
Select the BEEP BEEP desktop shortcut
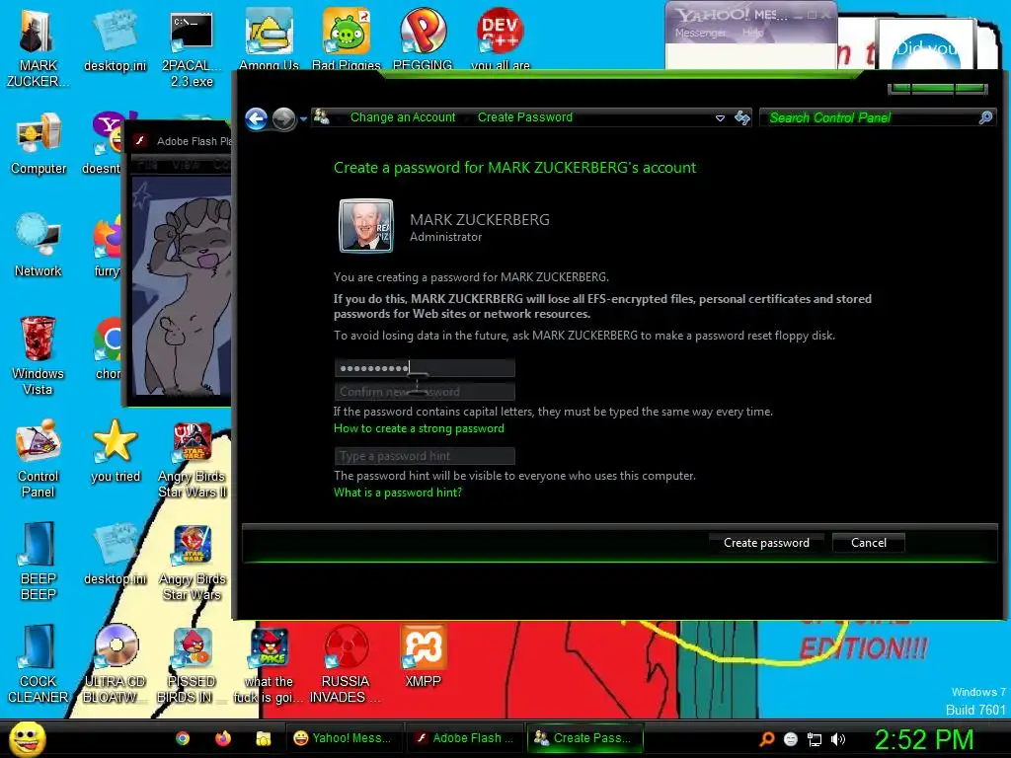(x=39, y=562)
